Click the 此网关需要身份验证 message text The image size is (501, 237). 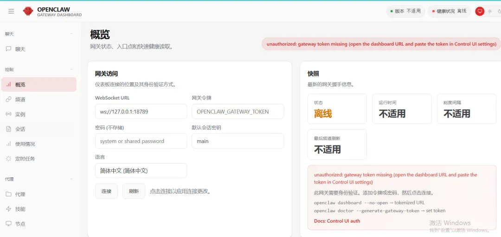[x=373, y=193]
